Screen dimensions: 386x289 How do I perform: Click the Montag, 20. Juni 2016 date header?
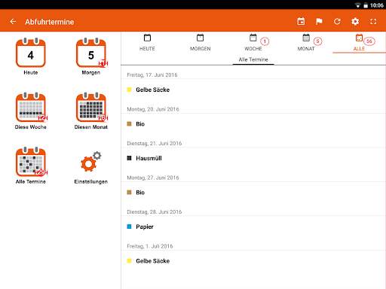coord(153,109)
